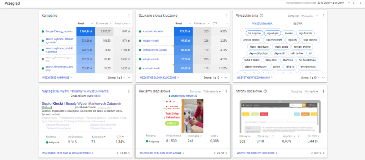Viewport: 365px width, 160px height.
Task: Select the WYSZUKIWANIA tab
Action: click(262, 23)
